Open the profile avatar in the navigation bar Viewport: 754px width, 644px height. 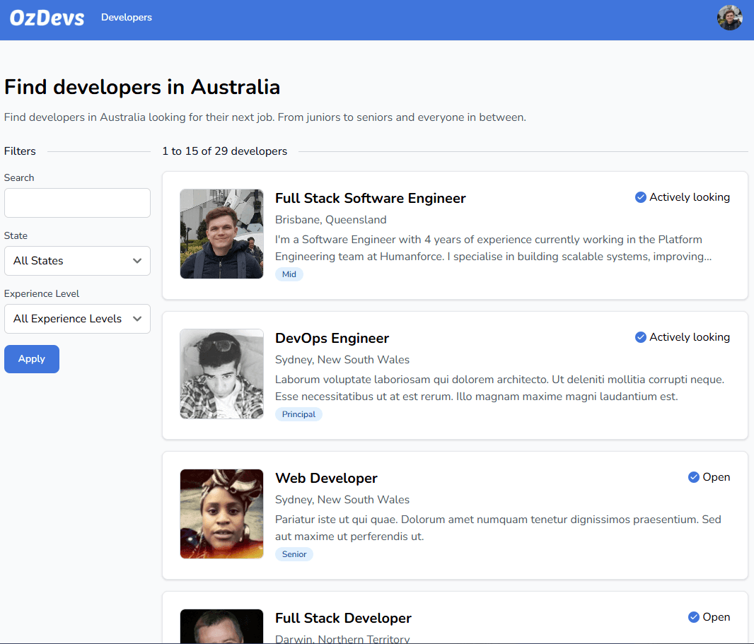point(729,18)
